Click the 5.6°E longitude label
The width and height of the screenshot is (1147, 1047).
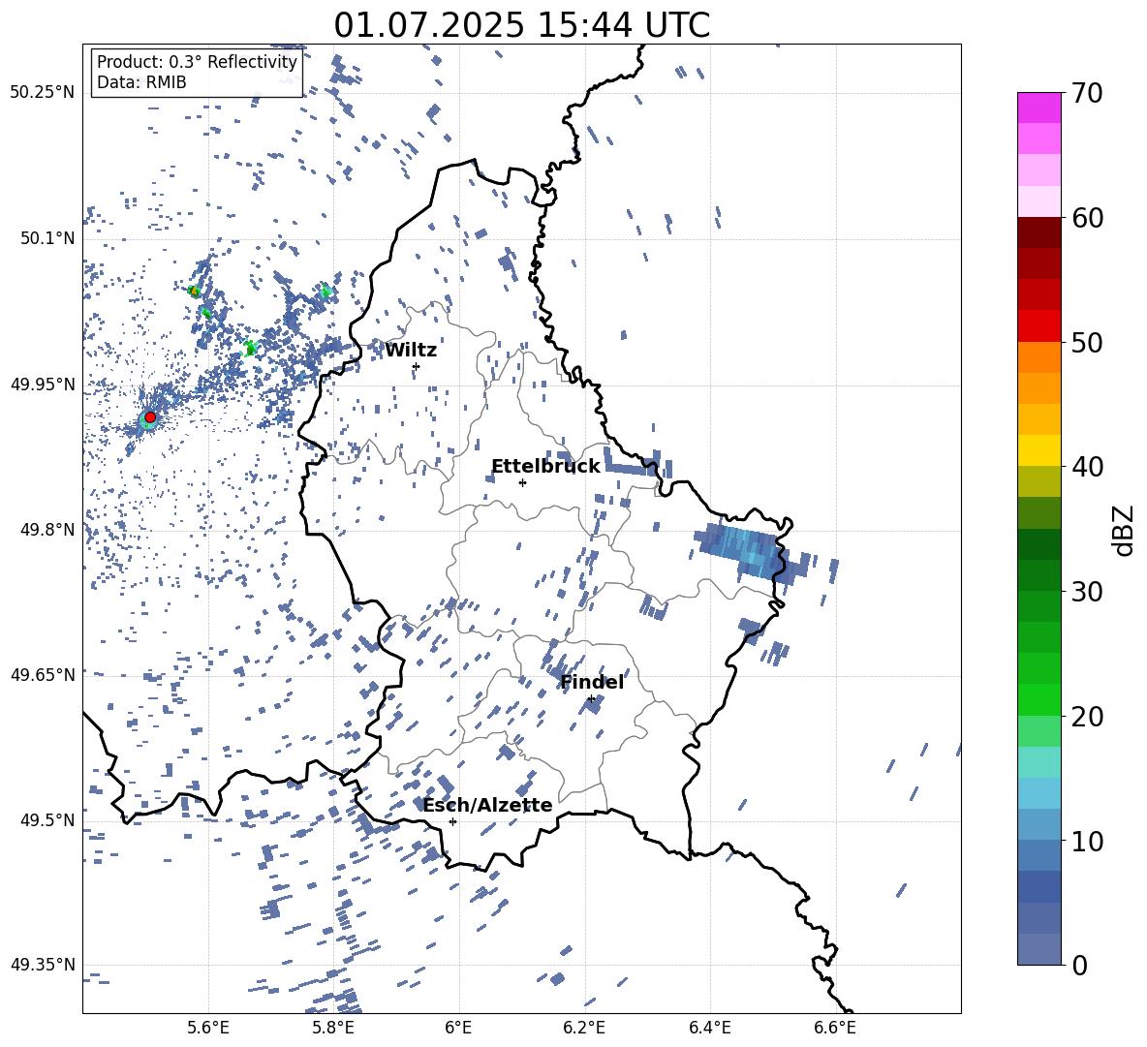pos(208,1028)
